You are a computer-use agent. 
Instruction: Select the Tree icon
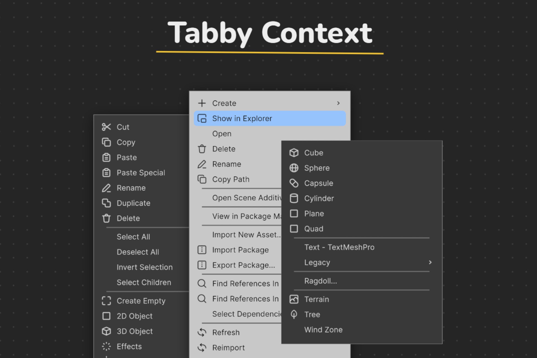[294, 314]
